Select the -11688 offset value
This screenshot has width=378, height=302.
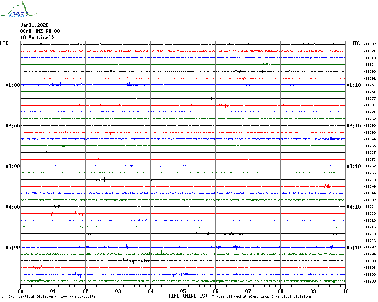pyautogui.click(x=370, y=281)
